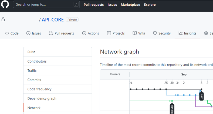Switch to the Security tab
Viewport: 213px width, 114px height.
click(x=162, y=33)
